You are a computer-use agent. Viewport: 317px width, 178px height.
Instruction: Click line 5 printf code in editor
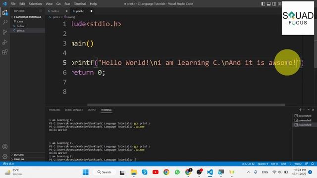pyautogui.click(x=187, y=63)
